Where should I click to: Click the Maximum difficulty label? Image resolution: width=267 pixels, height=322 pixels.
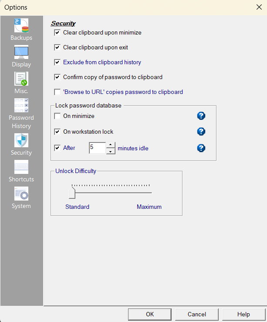[149, 207]
